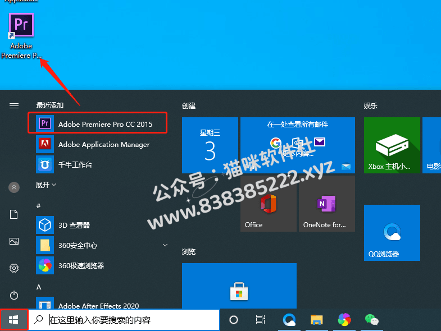Launch 360极速浏览器 from app list

(x=101, y=265)
